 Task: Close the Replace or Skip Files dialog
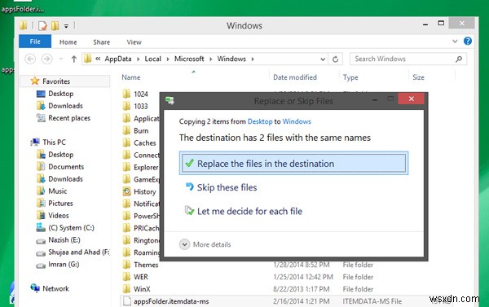coord(411,99)
